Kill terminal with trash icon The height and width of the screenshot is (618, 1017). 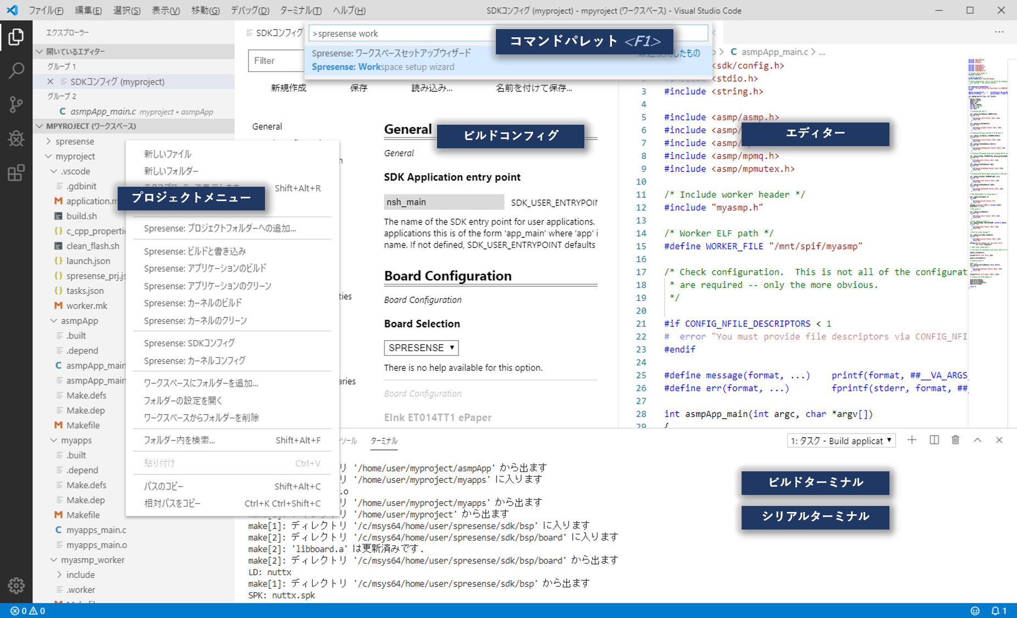click(x=955, y=441)
